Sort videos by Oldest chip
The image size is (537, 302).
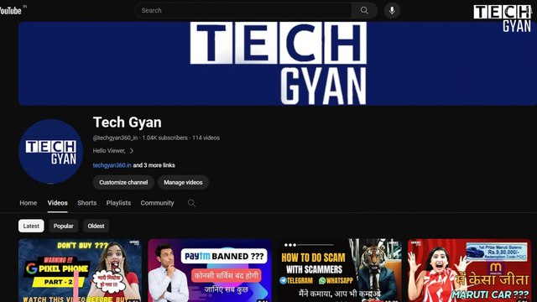tap(96, 226)
